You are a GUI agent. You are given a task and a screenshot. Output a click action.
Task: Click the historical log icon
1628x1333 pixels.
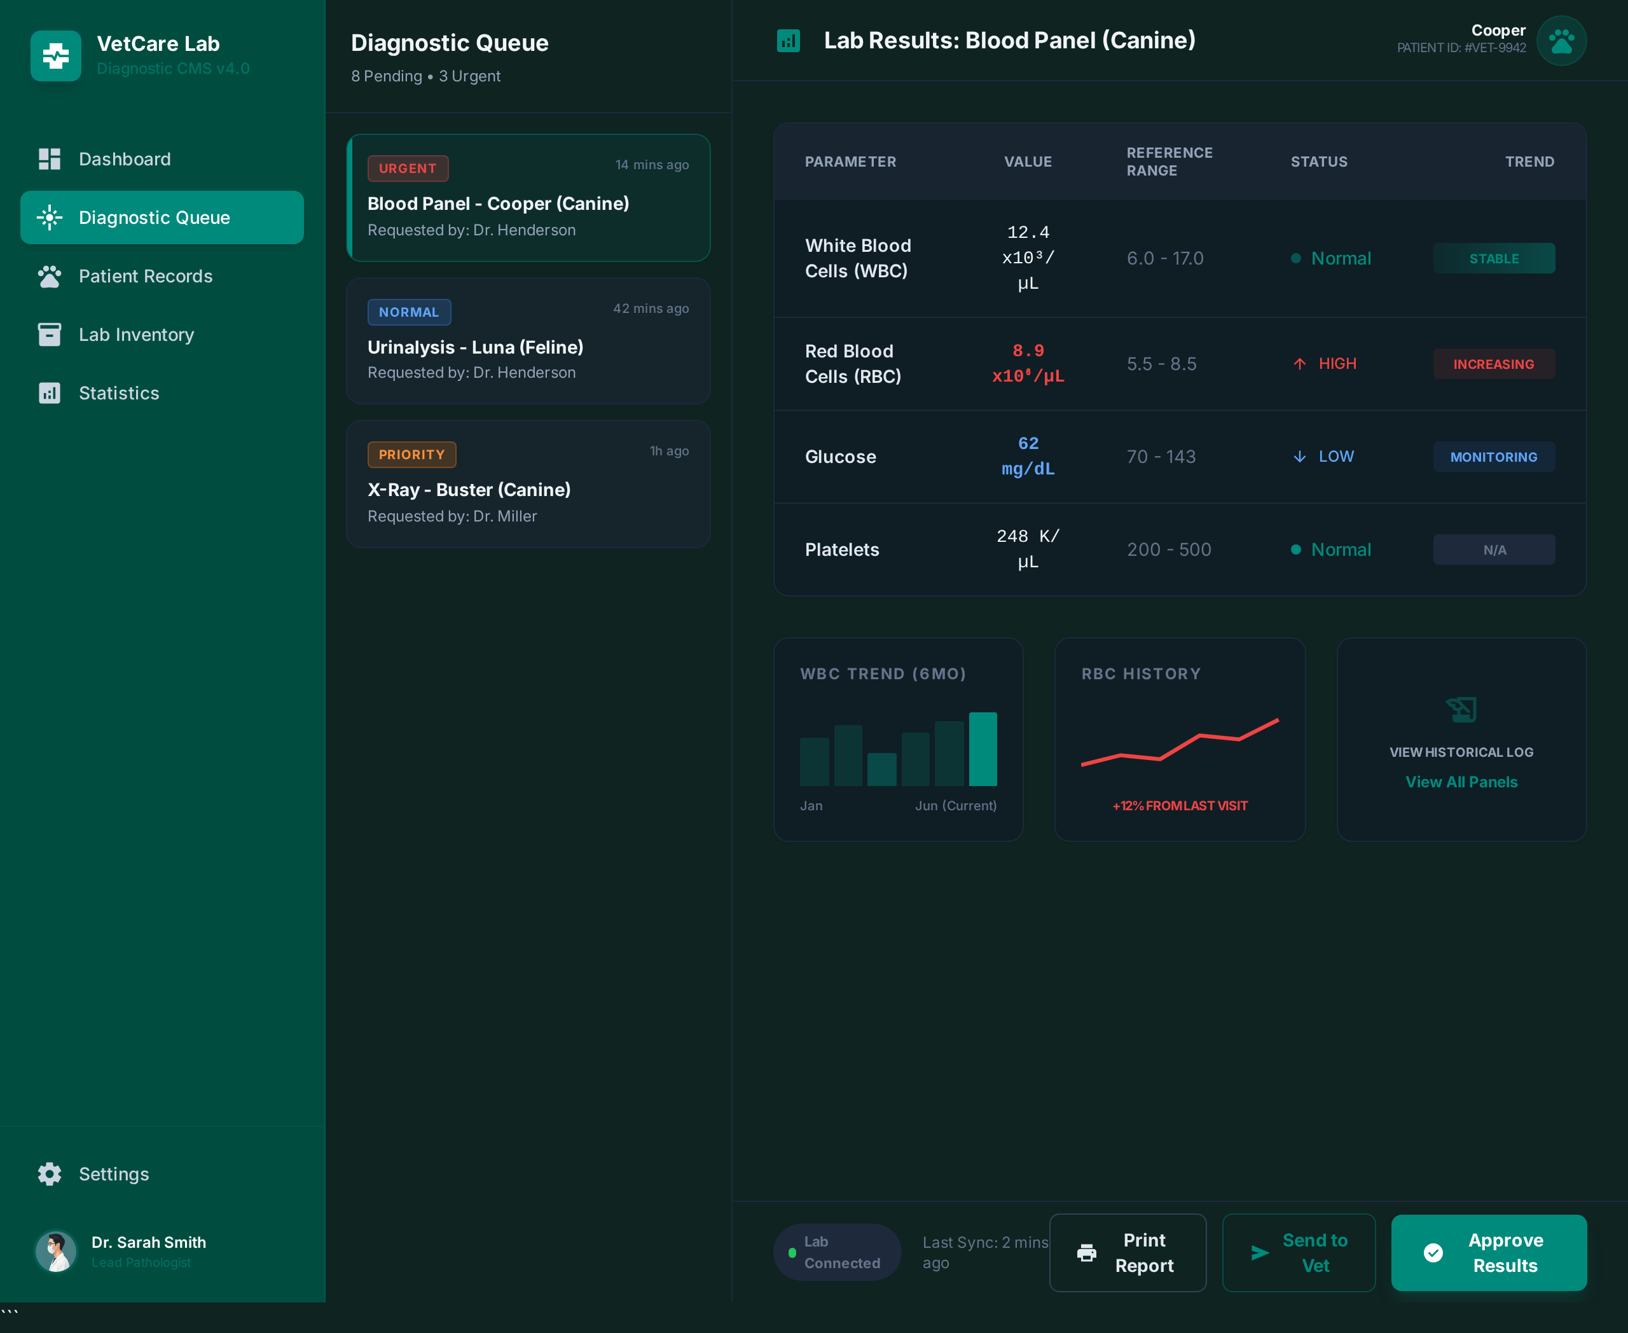(x=1461, y=708)
